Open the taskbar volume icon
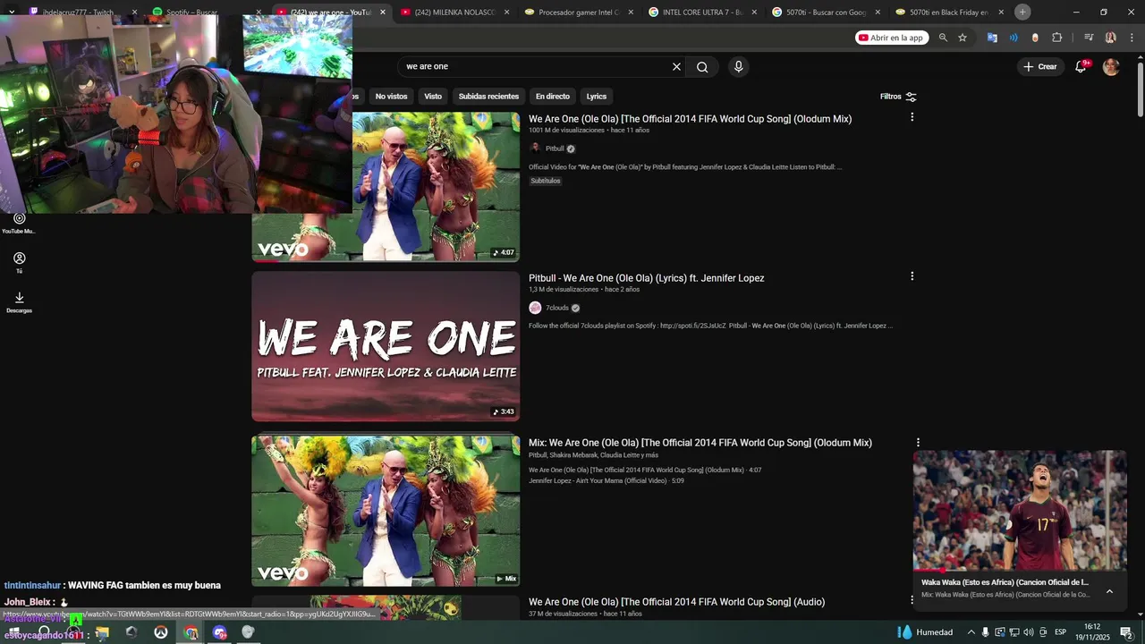1145x644 pixels. [x=1028, y=632]
